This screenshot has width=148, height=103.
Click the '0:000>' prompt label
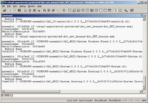pyautogui.click(x=6, y=95)
